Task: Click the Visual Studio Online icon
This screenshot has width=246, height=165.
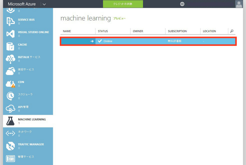Action: click(x=10, y=34)
